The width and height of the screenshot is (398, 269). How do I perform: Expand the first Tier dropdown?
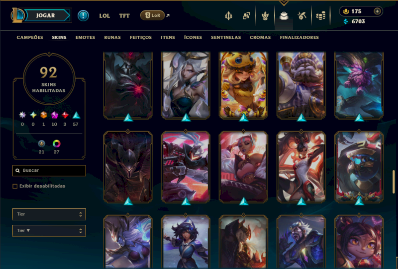pos(49,214)
